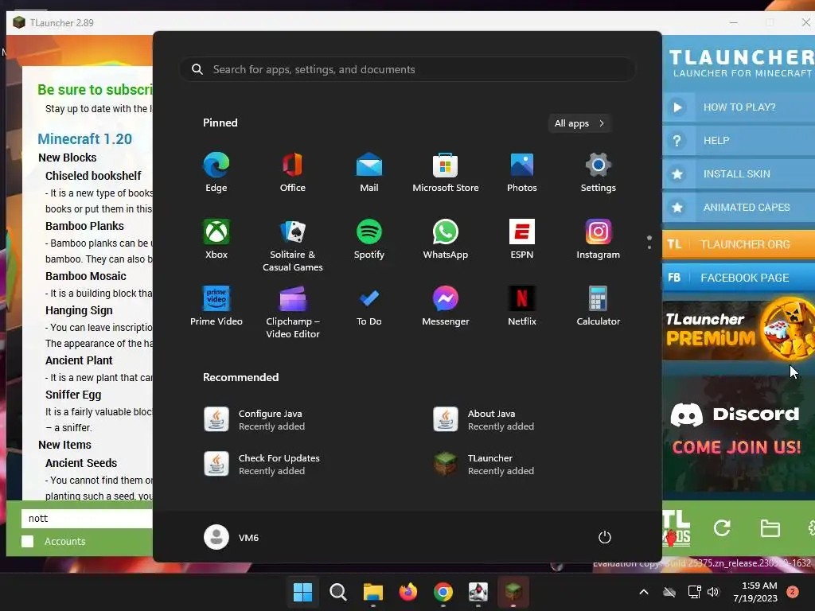
Task: Open the volume control in system tray
Action: 713,592
